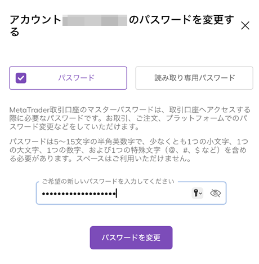Click the blurred account number in title
Screen dimensions: 259x264
(95, 20)
